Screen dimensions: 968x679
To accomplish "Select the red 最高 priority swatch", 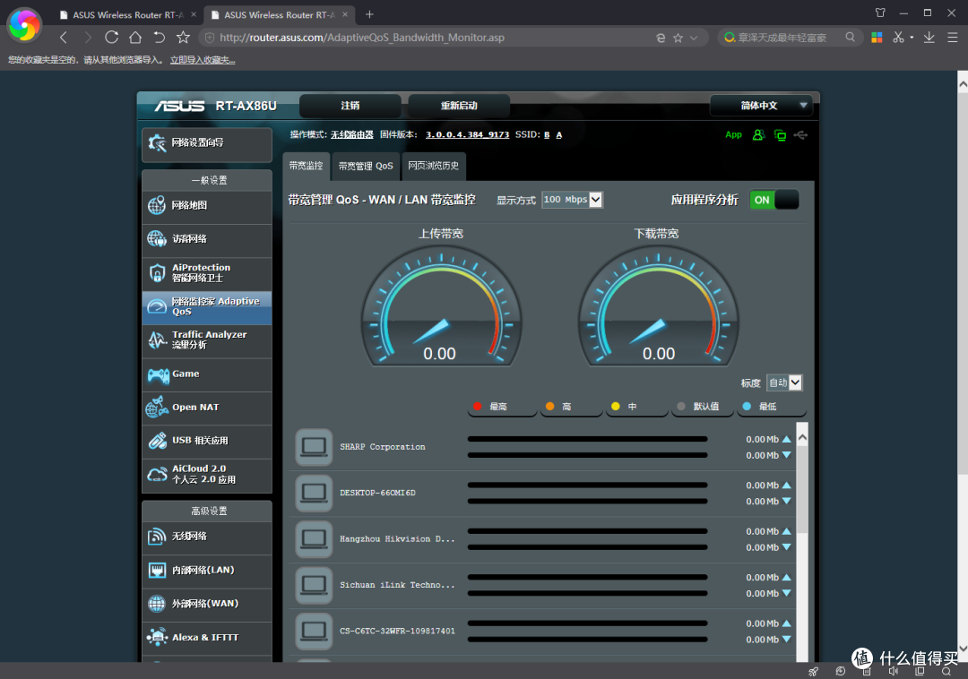I will pyautogui.click(x=477, y=407).
